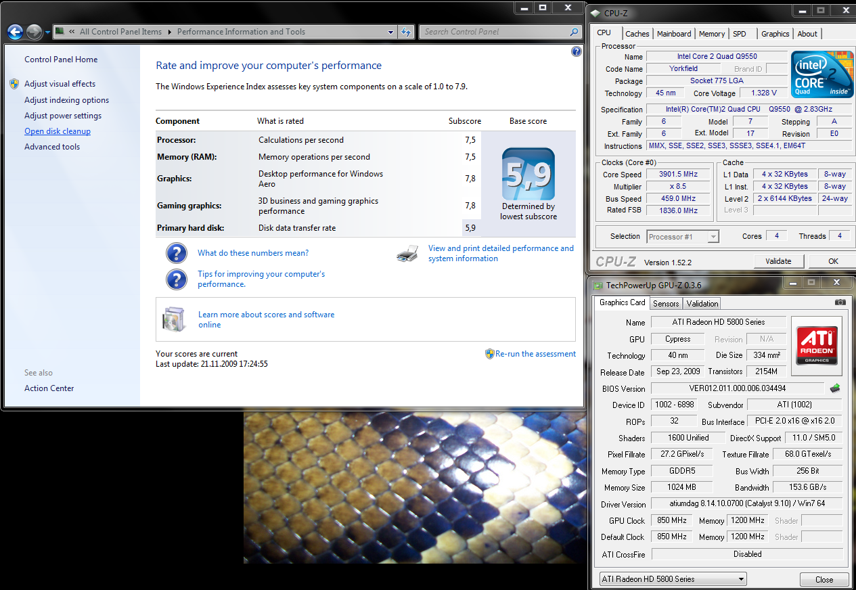Switch to the SPD tab in CPU-Z
Viewport: 856px width, 590px height.
click(740, 34)
